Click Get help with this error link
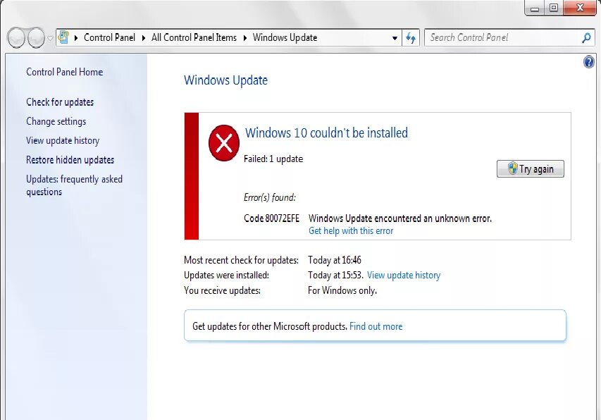 (351, 230)
